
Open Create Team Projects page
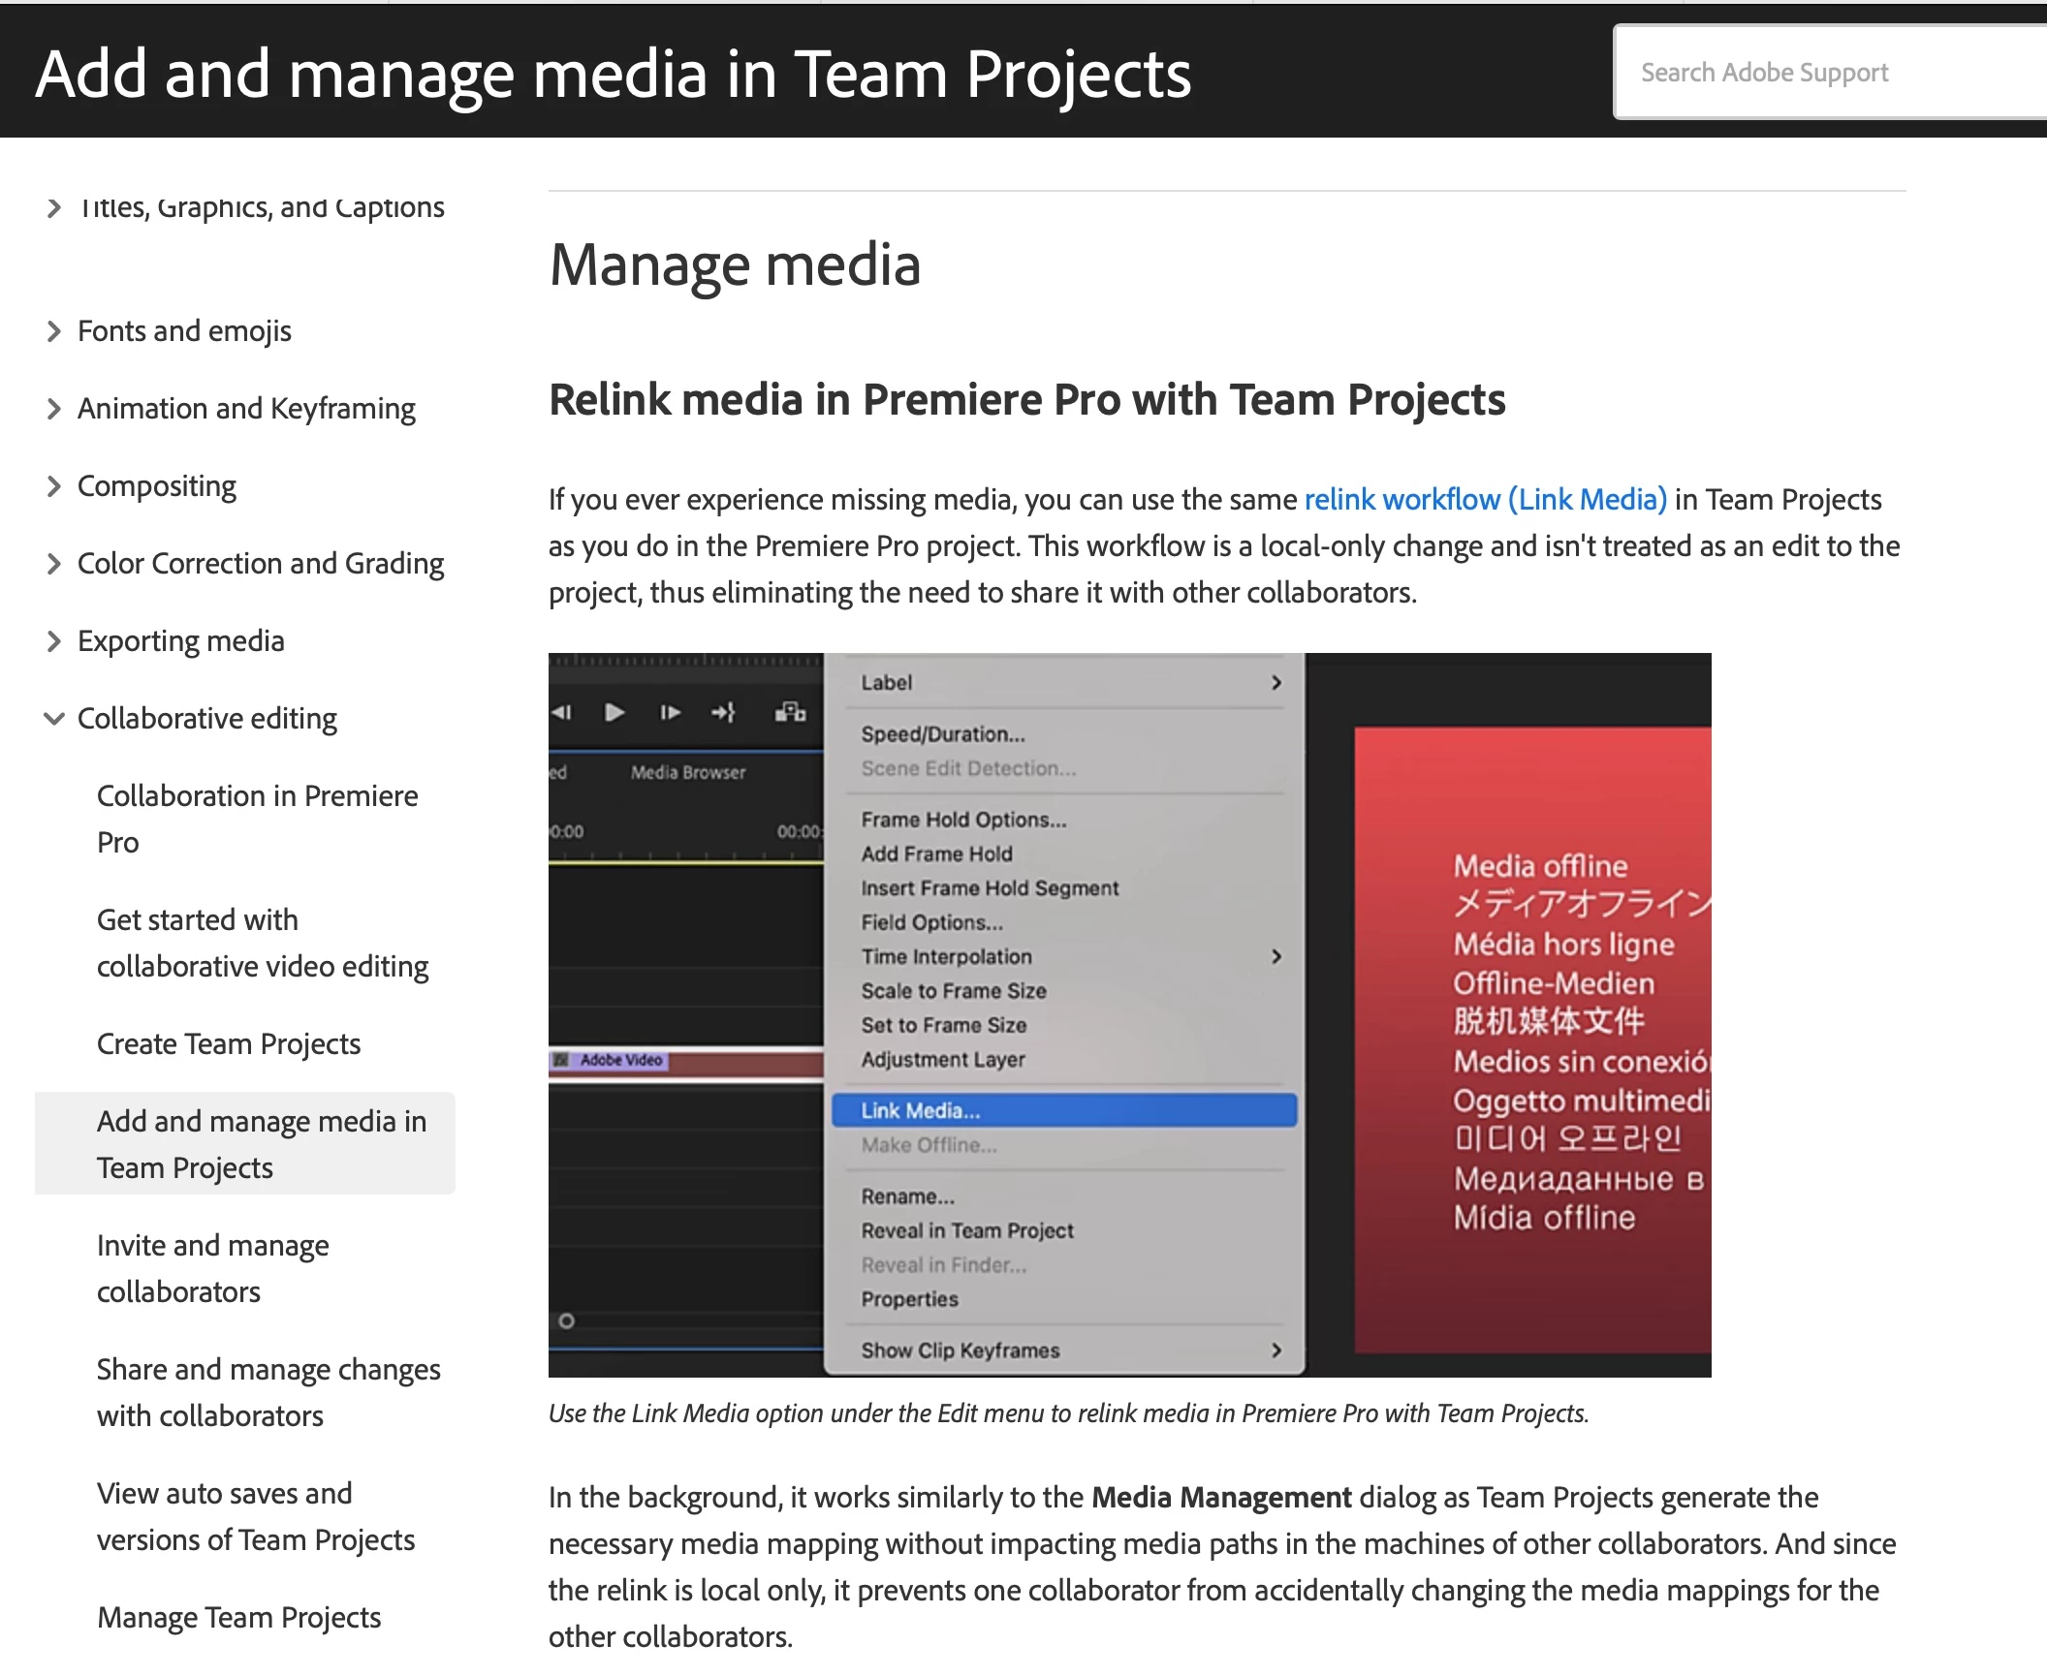pyautogui.click(x=229, y=1043)
